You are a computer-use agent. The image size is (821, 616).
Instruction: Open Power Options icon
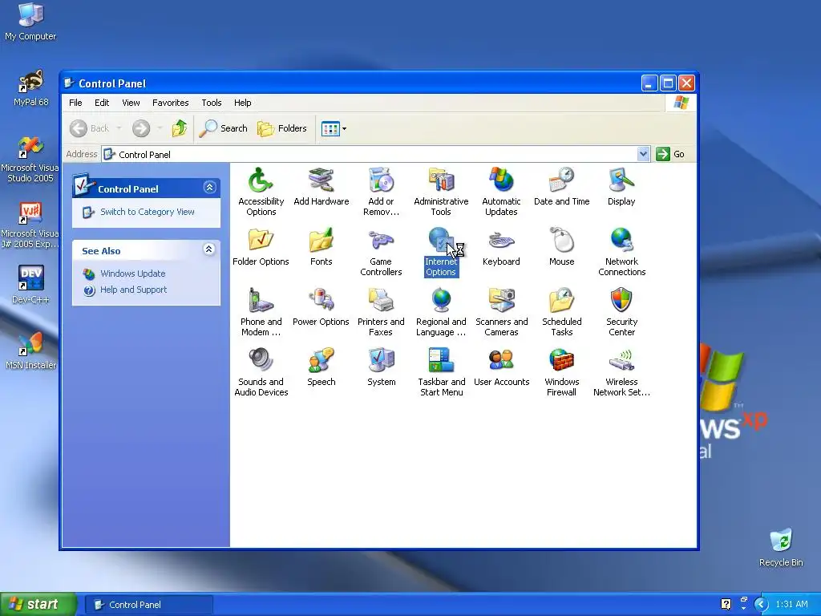pos(321,302)
